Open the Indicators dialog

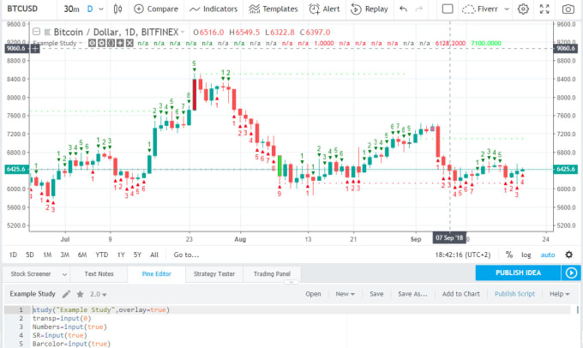pos(213,9)
